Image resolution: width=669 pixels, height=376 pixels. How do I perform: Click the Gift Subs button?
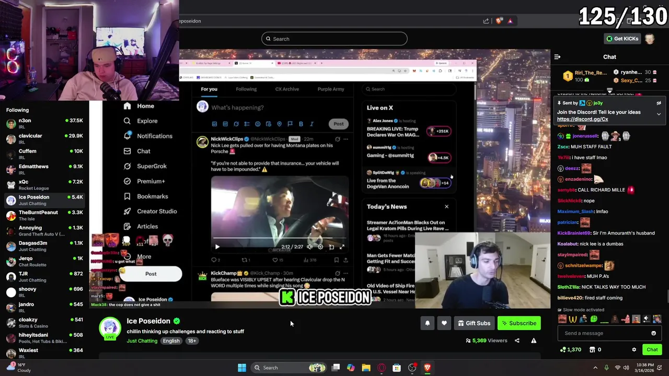[x=474, y=323]
